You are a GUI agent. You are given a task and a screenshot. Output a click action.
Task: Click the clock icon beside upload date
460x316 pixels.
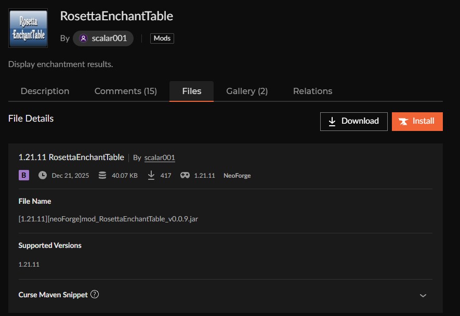pos(43,176)
